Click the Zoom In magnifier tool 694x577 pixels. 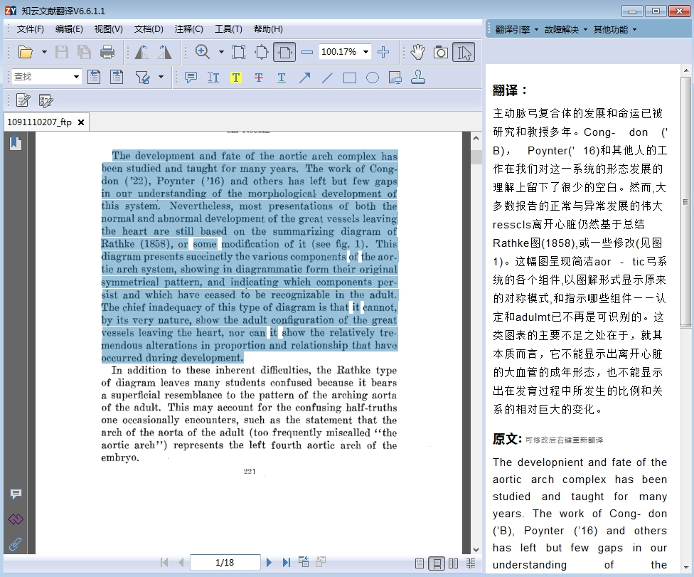click(203, 52)
